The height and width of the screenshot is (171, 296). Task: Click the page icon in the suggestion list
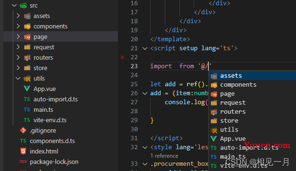click(214, 94)
